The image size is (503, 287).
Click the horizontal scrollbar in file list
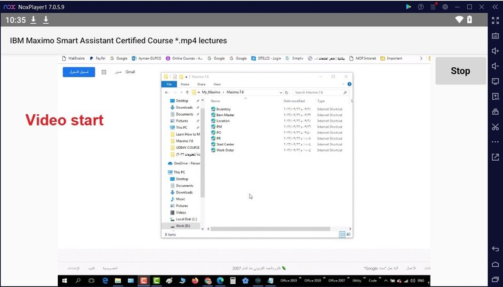270,229
